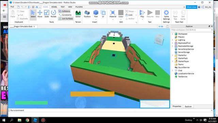This screenshot has width=218, height=123.
Task: Click the green bar in viewport
Action: 31,103
